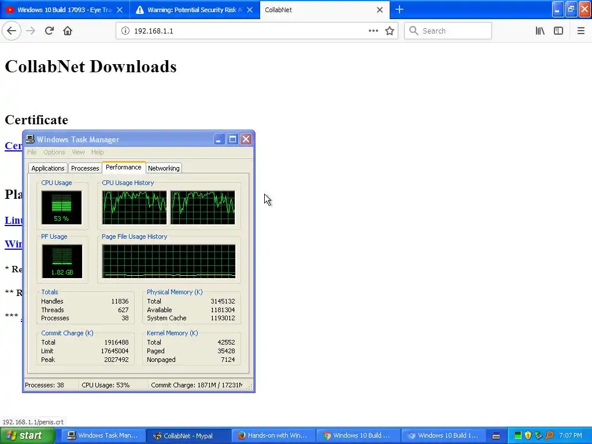This screenshot has width=592, height=444.
Task: Switch to the Networking tab
Action: [164, 168]
